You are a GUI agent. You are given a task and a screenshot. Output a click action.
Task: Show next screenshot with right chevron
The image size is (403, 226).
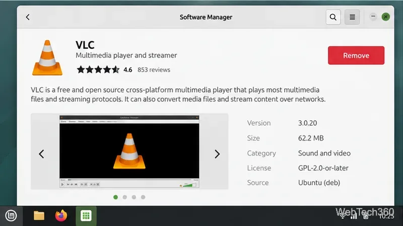pyautogui.click(x=217, y=154)
